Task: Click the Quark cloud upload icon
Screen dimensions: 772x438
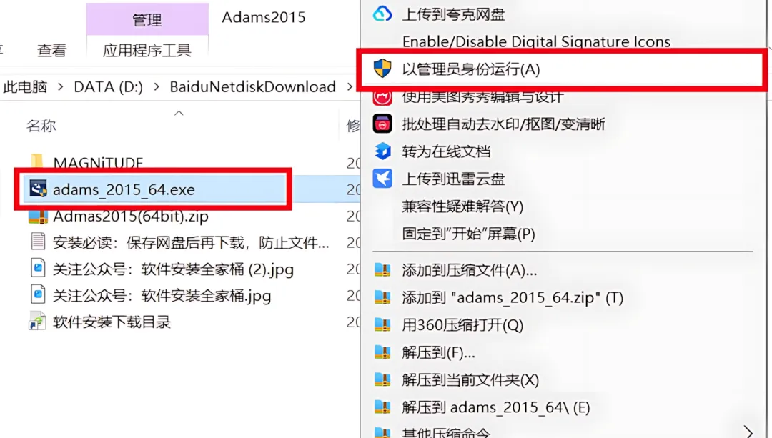Action: (382, 14)
